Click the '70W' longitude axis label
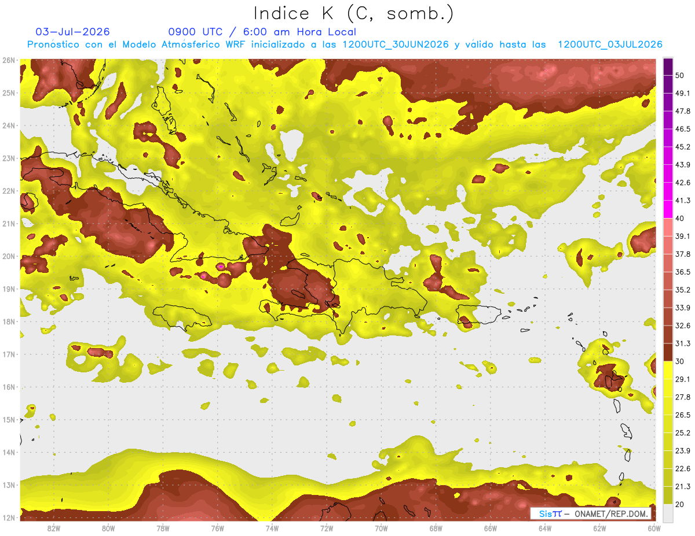 click(381, 528)
